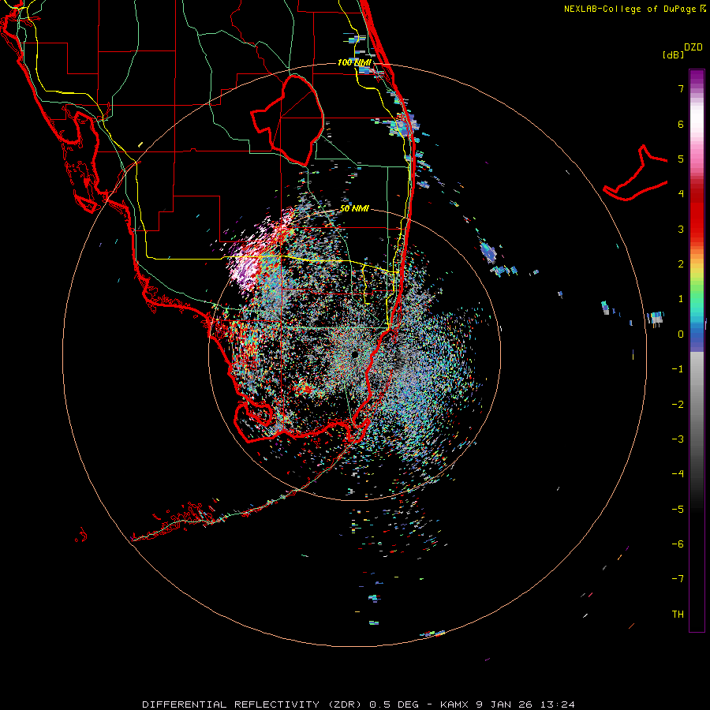Click the TH threshold label

pyautogui.click(x=678, y=615)
